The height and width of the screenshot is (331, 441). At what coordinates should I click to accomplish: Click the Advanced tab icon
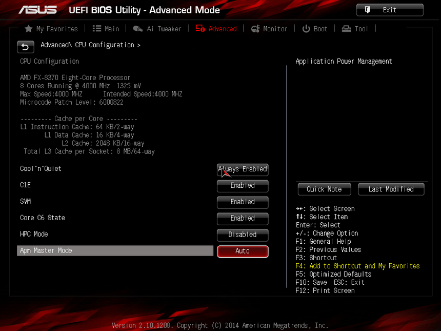pos(201,29)
